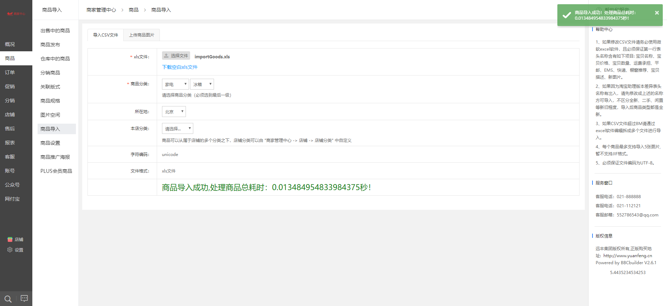Click the http://www.yuanfeng.cn URL
This screenshot has height=306, width=667.
[x=628, y=256]
